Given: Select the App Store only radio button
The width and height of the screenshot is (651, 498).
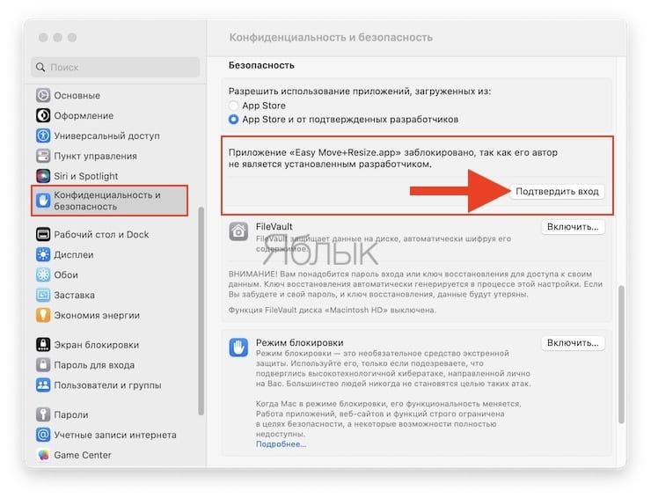Looking at the screenshot, I should (233, 106).
